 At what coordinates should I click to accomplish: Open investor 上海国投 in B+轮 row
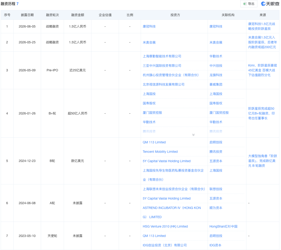click(x=149, y=94)
